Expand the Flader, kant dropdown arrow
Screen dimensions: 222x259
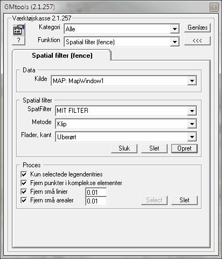pos(192,137)
